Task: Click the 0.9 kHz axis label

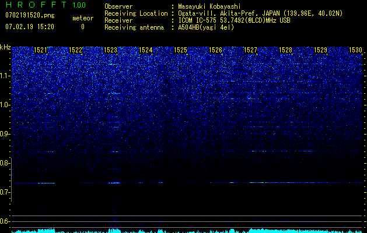Action: (x=5, y=134)
